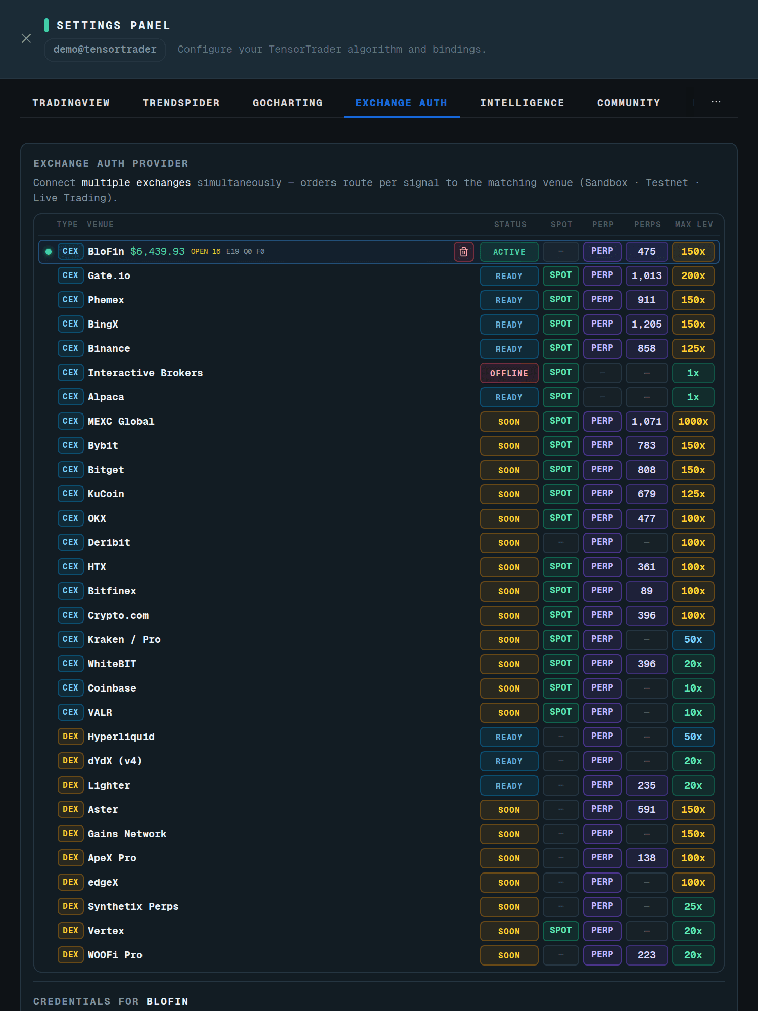This screenshot has height=1011, width=758.
Task: Choose dYdX (v4) venue
Action: point(378,761)
